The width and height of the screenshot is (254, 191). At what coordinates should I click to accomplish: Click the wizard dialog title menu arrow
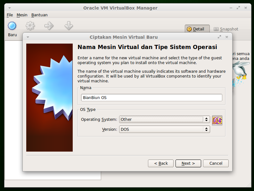(28, 37)
